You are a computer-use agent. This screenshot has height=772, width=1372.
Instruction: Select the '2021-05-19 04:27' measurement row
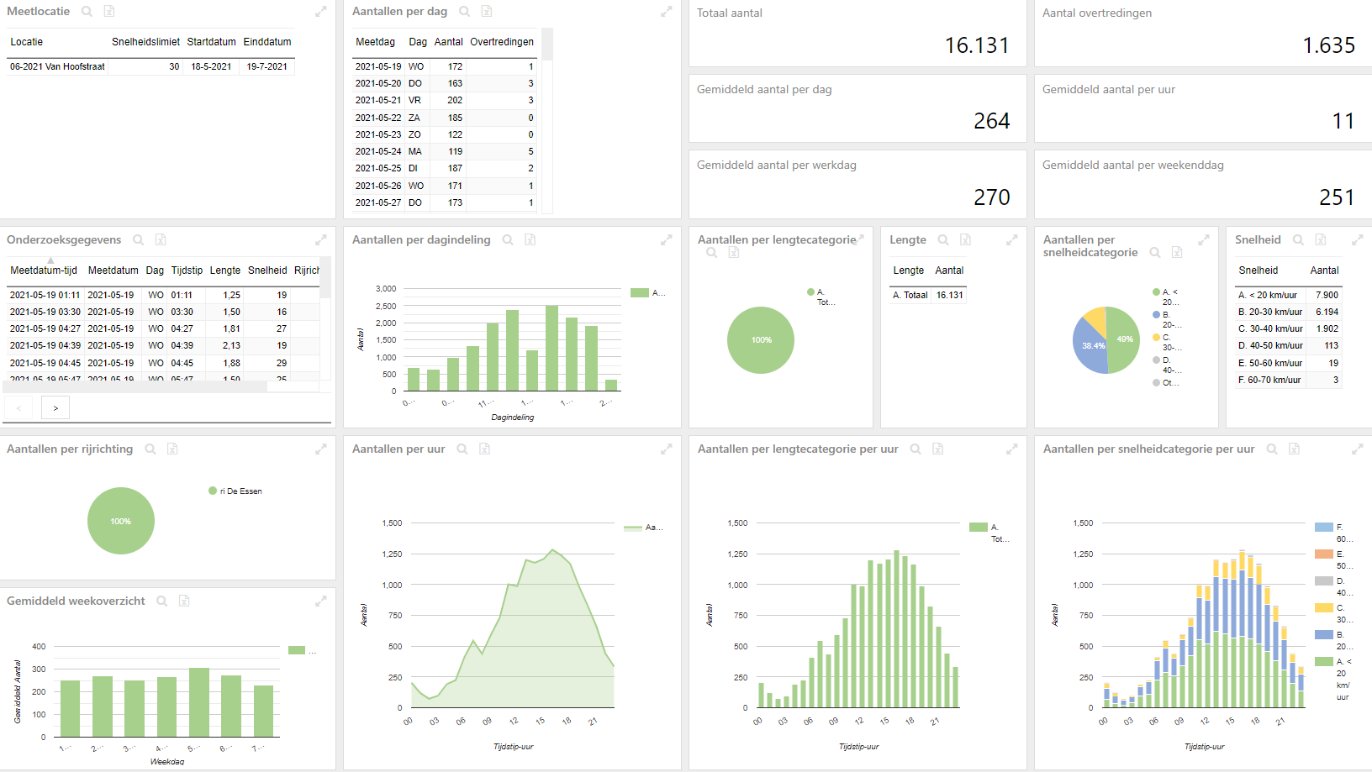click(163, 328)
